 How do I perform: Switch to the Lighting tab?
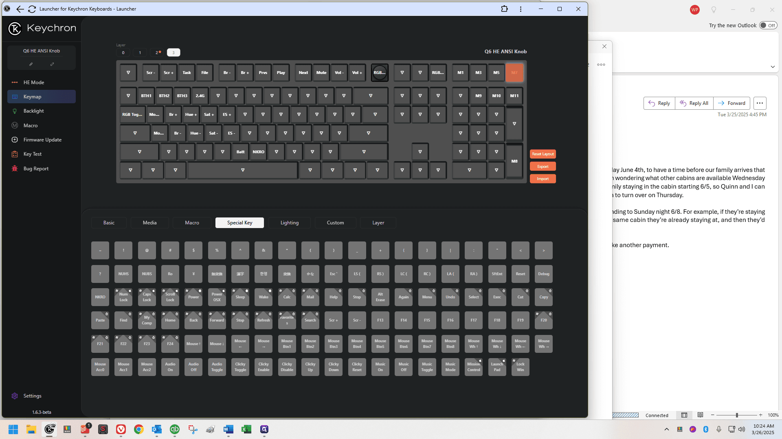pos(290,223)
